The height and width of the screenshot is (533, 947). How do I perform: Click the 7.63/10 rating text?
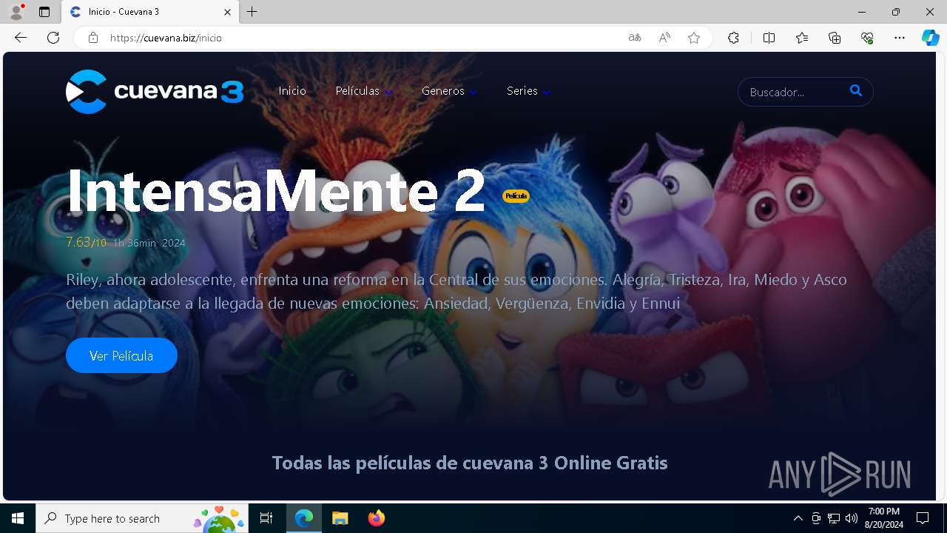click(x=86, y=242)
